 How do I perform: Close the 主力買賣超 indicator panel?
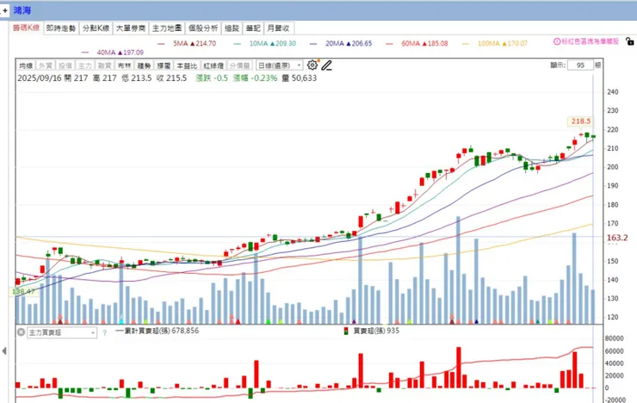[22, 332]
